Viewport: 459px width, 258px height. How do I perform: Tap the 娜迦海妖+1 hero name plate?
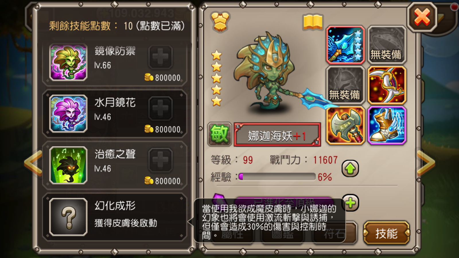point(277,135)
